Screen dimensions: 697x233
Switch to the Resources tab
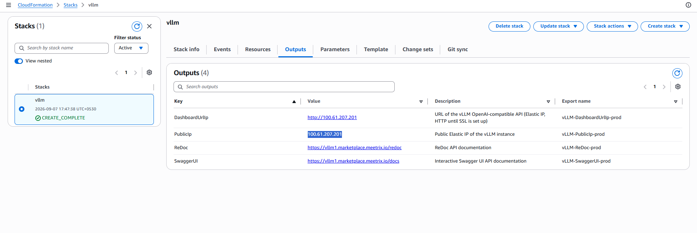pyautogui.click(x=258, y=49)
